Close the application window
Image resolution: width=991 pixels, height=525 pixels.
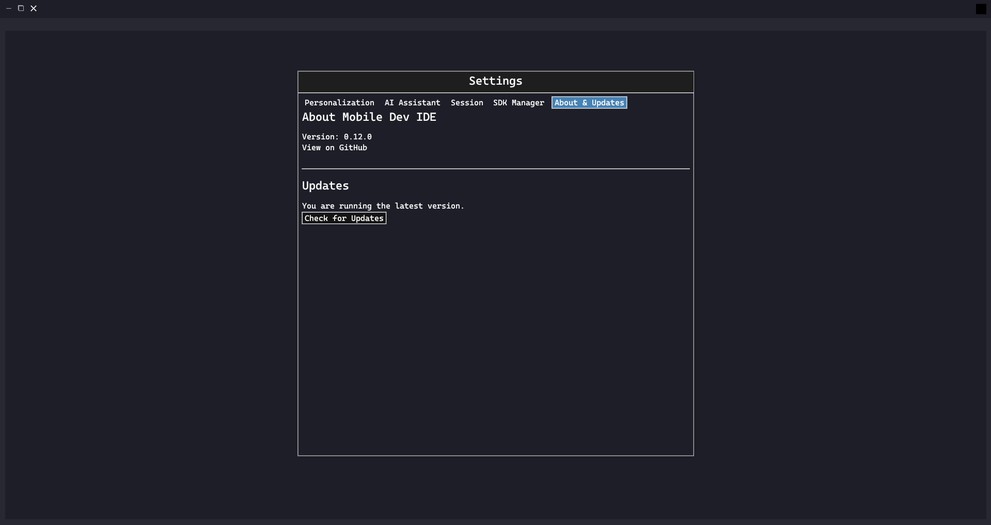pos(34,8)
